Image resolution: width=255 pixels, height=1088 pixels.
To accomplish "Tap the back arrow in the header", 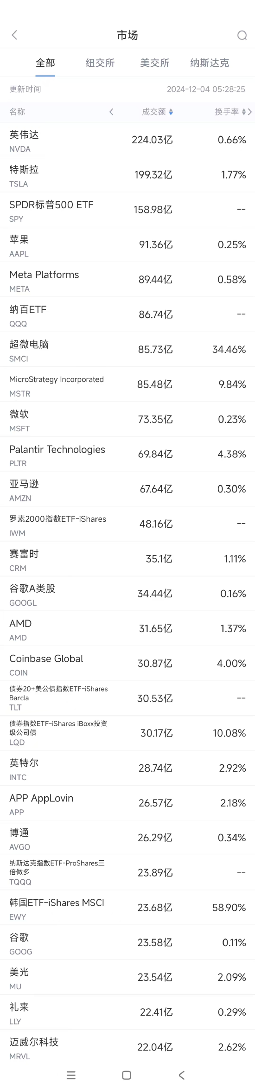I will (14, 35).
